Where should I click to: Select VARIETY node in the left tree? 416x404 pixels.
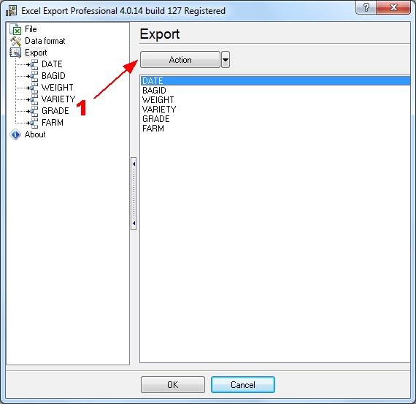point(58,99)
